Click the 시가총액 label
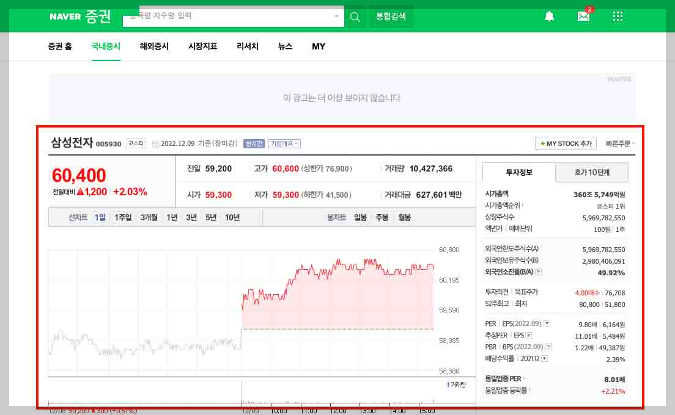675x415 pixels. tap(496, 194)
